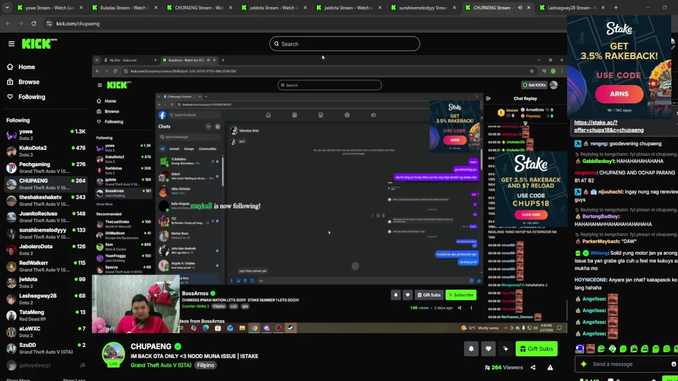The width and height of the screenshot is (678, 381).
Task: Reload the page with browser refresh icon
Action: pos(33,23)
